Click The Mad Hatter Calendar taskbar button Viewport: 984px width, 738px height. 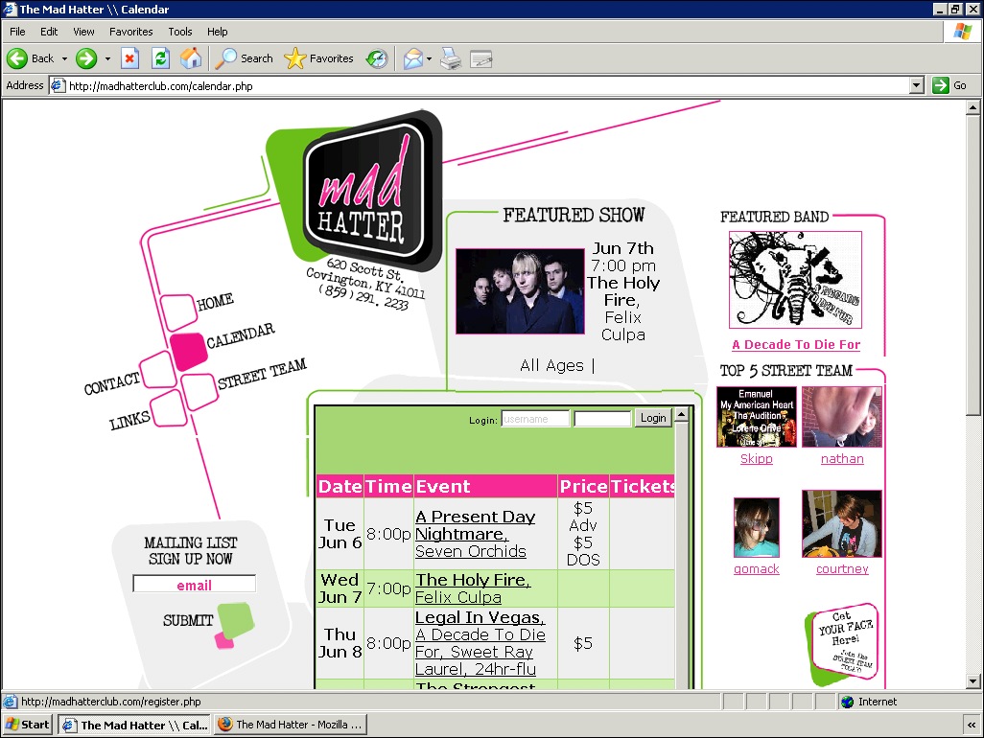click(x=135, y=725)
